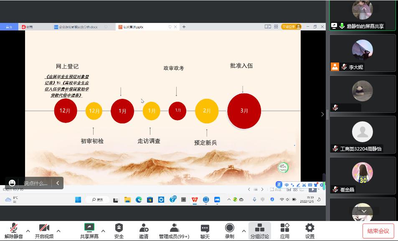Open the 安全 security shield icon
Screen dimensions: 398x241
tap(119, 231)
